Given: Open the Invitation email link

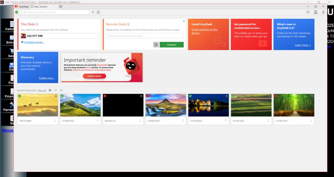Looking at the screenshot, I should click(x=34, y=42).
